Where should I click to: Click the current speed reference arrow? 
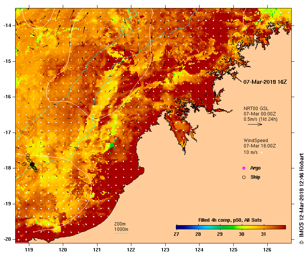coord(255,124)
